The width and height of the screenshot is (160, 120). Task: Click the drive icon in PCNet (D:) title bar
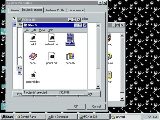(19, 19)
